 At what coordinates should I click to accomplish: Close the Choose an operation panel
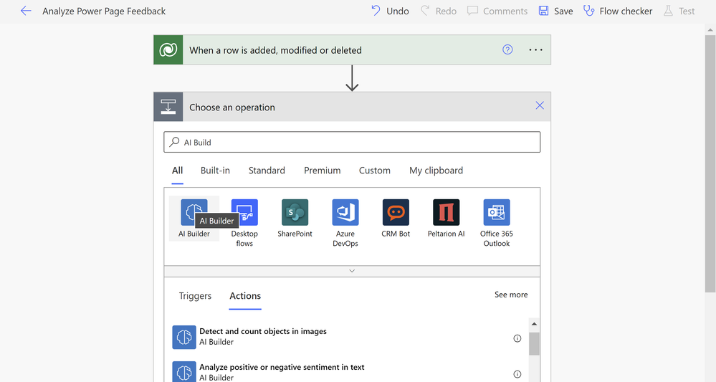coord(540,105)
